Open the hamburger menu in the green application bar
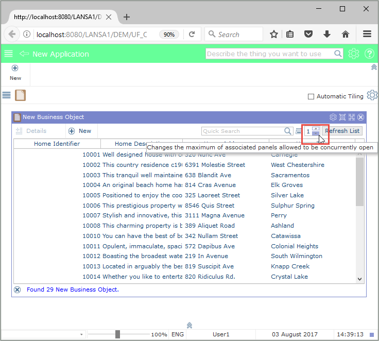Screen dimensions: 379x341 (8, 54)
